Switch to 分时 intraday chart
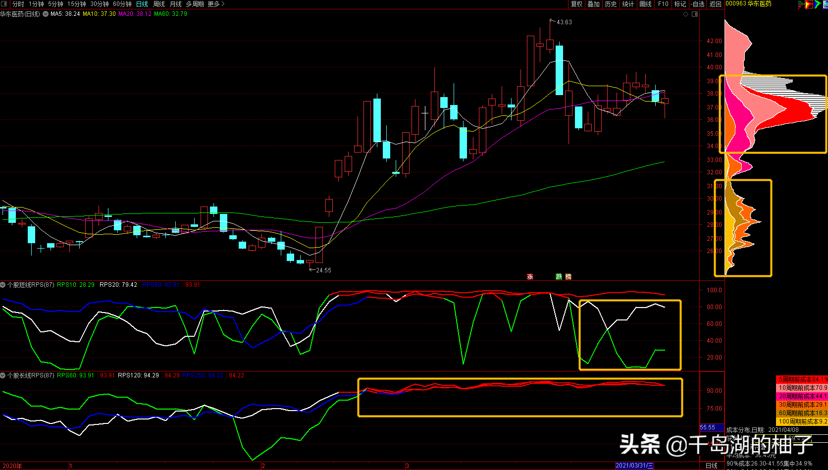This screenshot has height=470, width=828. pyautogui.click(x=18, y=4)
